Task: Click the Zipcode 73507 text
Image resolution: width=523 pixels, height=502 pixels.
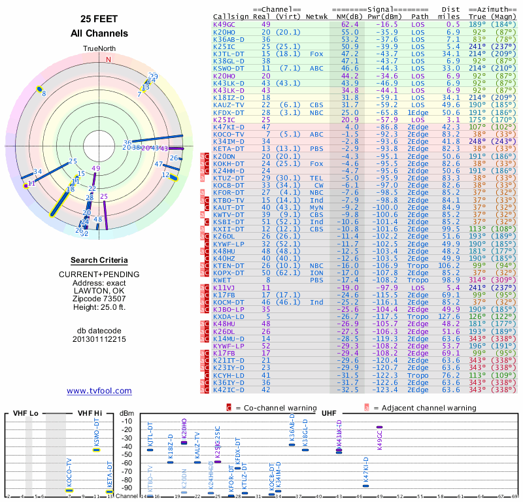Action: click(x=99, y=299)
